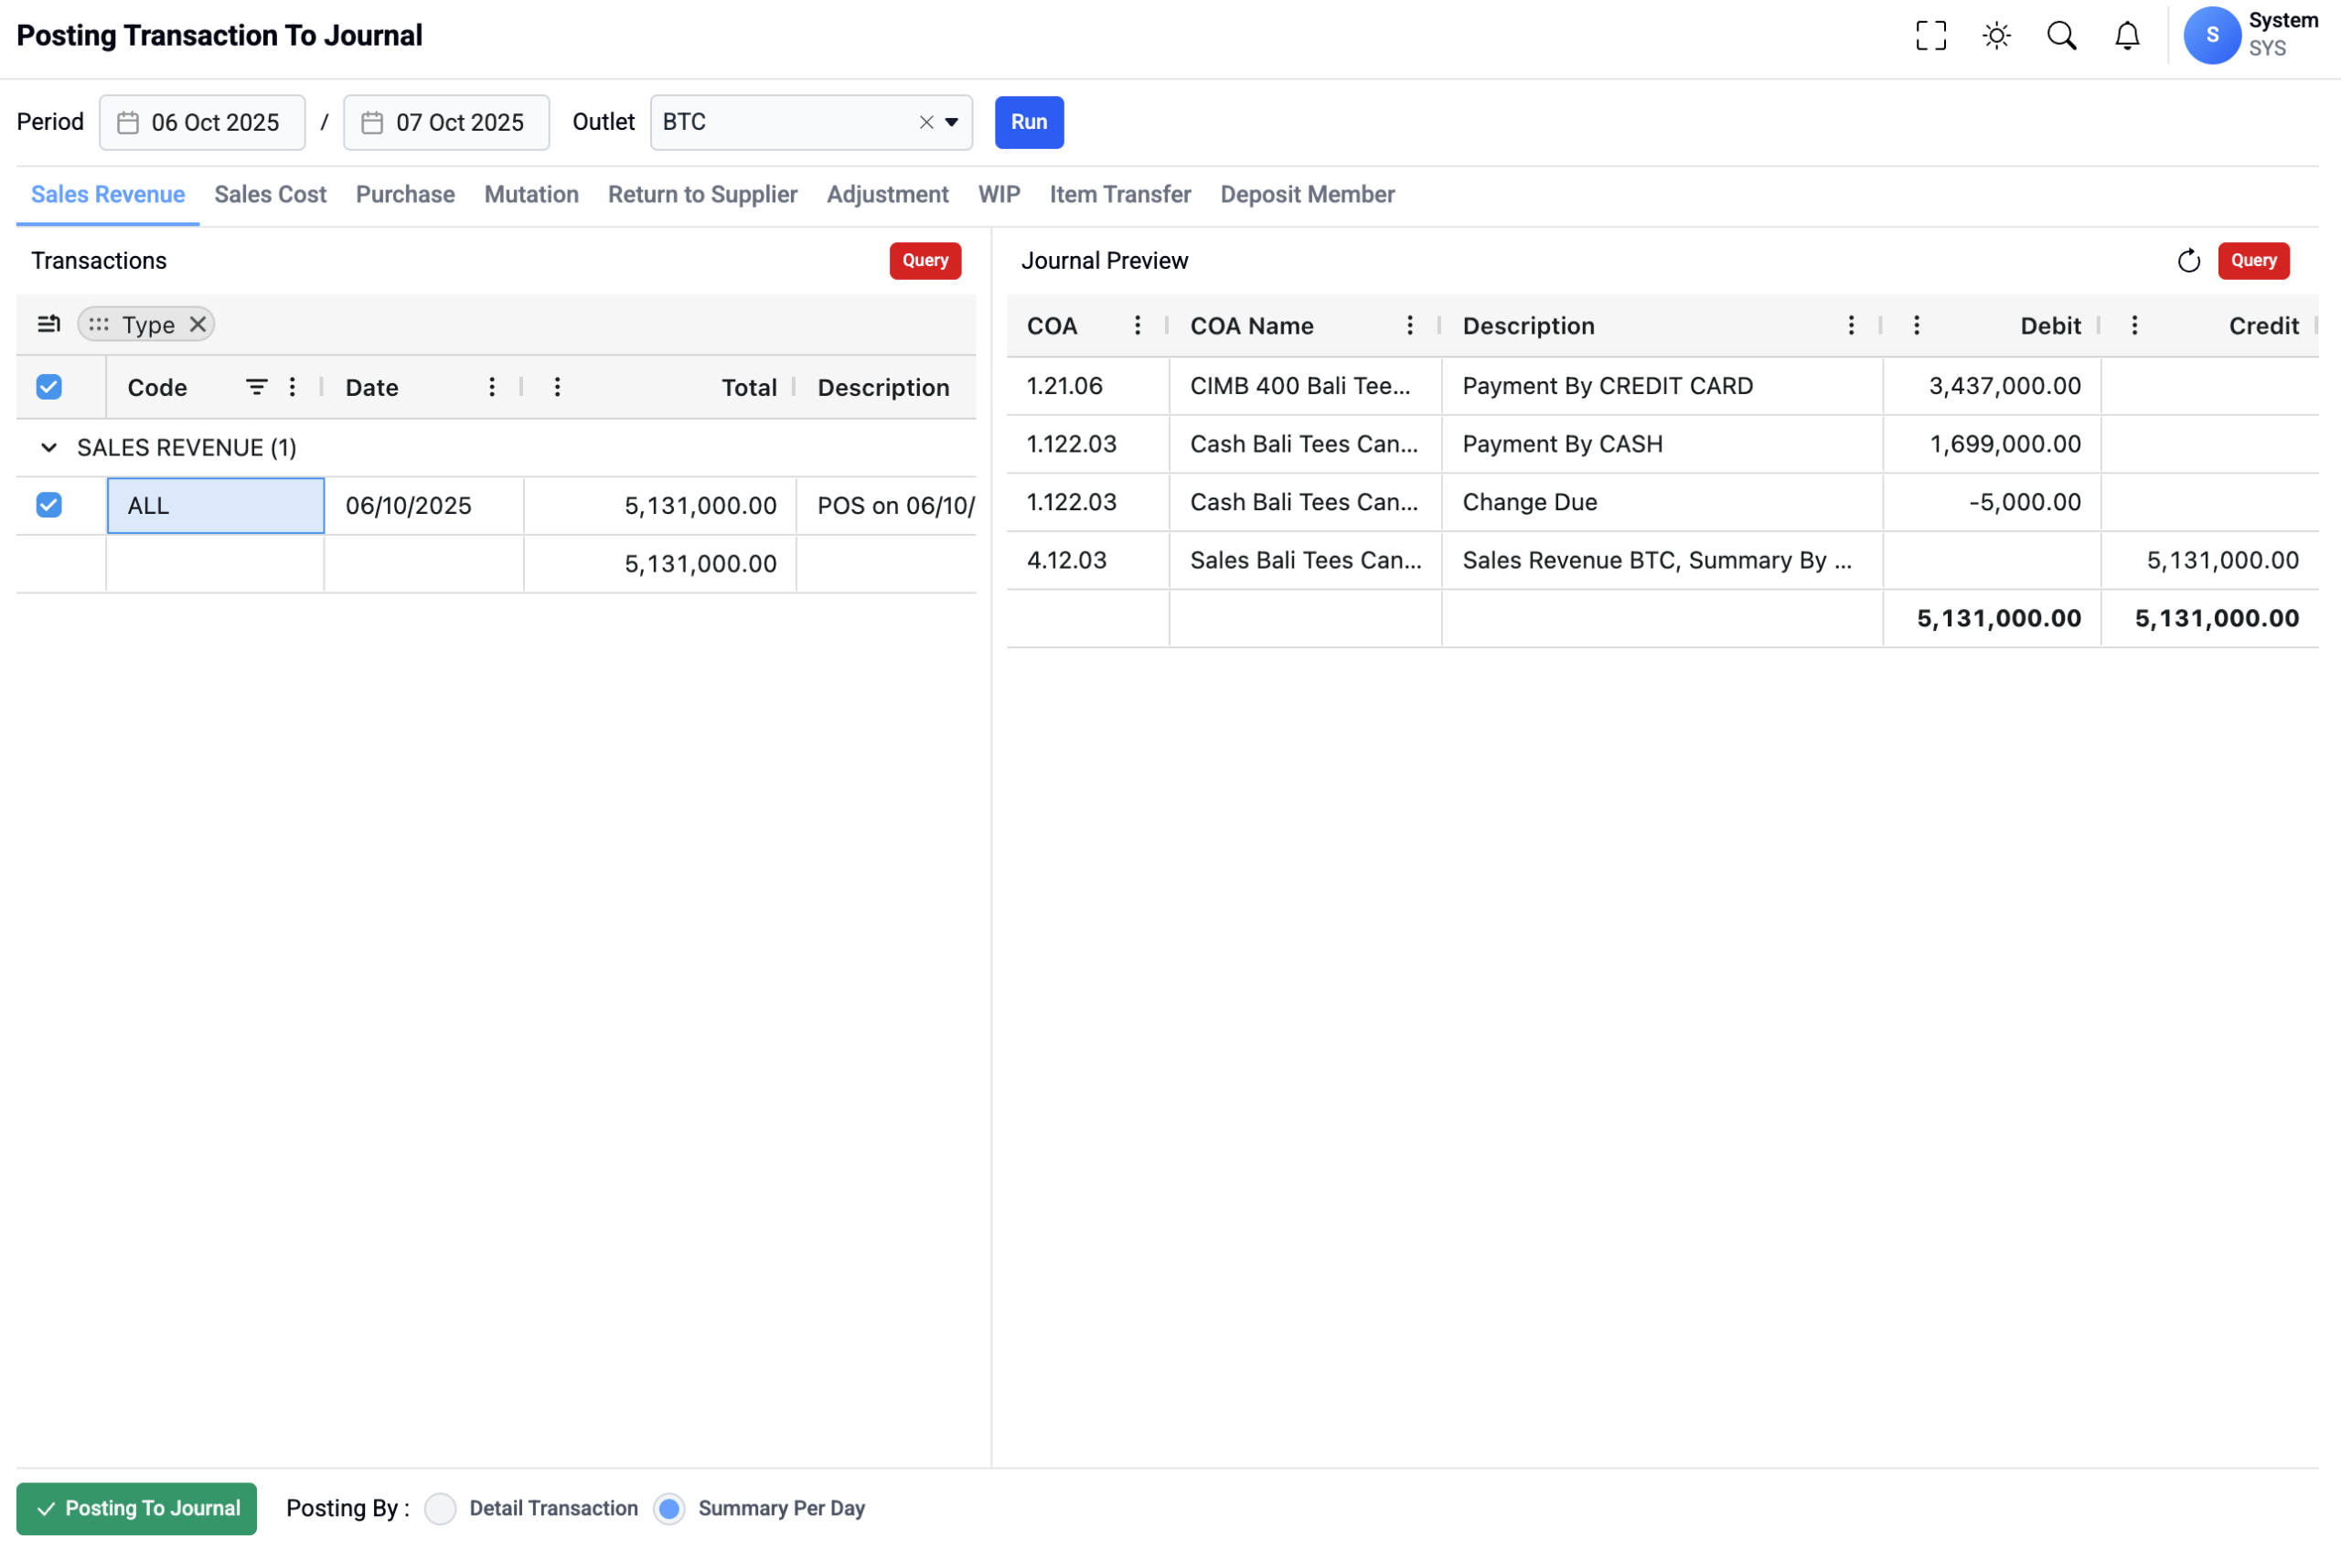Open search with the magnifier icon
The image size is (2341, 1549).
tap(2060, 36)
